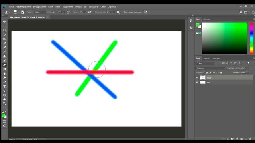The width and height of the screenshot is (255, 143).
Task: Select the Gradient tool
Action: coord(4,69)
